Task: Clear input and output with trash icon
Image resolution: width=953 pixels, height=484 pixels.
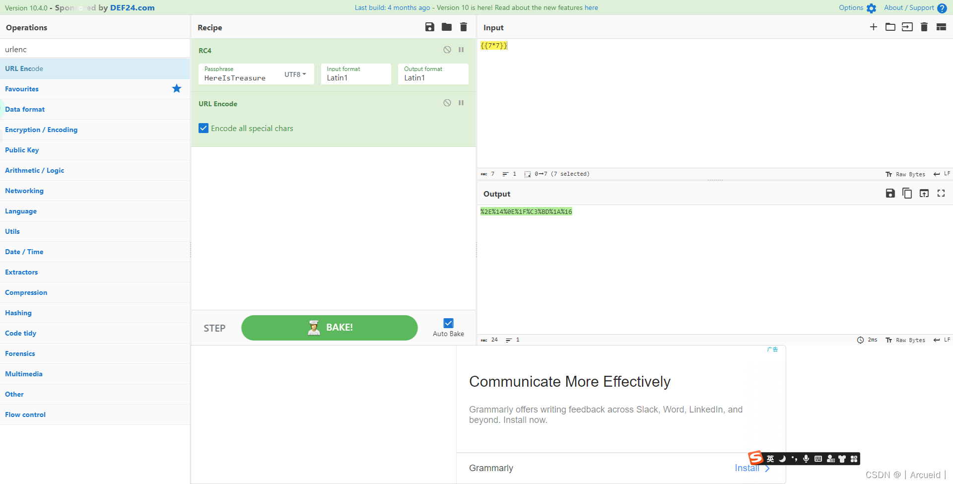Action: (x=924, y=27)
